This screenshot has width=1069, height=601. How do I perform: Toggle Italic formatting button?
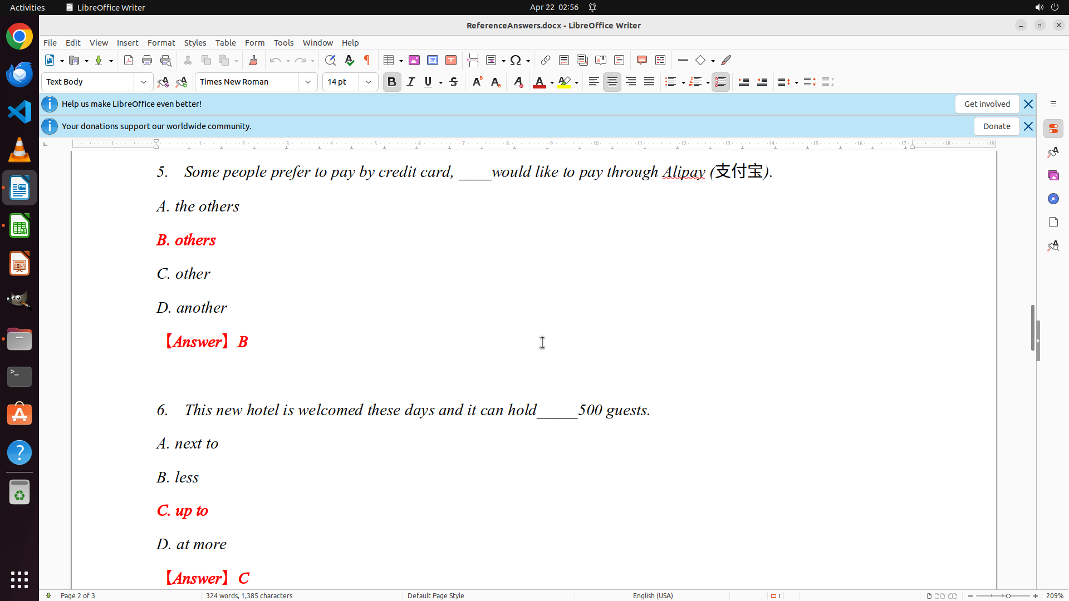[x=411, y=82]
